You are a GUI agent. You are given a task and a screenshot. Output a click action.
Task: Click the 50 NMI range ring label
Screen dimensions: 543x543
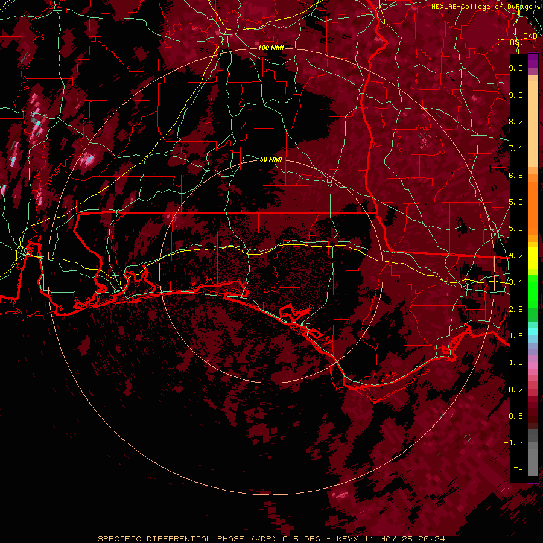(x=271, y=159)
